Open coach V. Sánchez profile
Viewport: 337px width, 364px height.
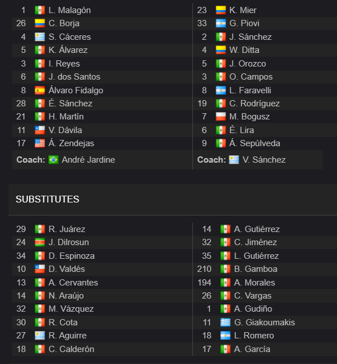[264, 160]
